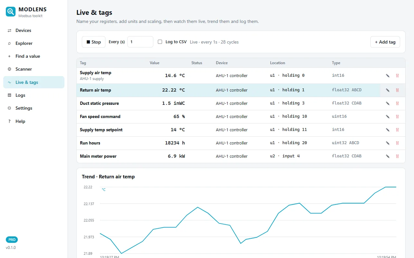Select the Supply air temp row name
Image resolution: width=414 pixels, height=258 pixels.
click(x=95, y=73)
